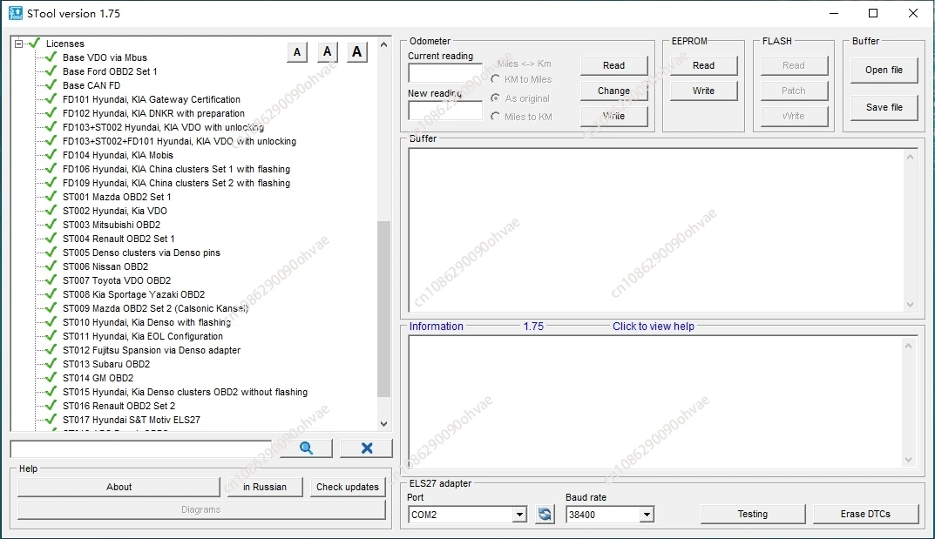Select KM to Miles radio option
Screen dimensions: 935x539
[495, 79]
